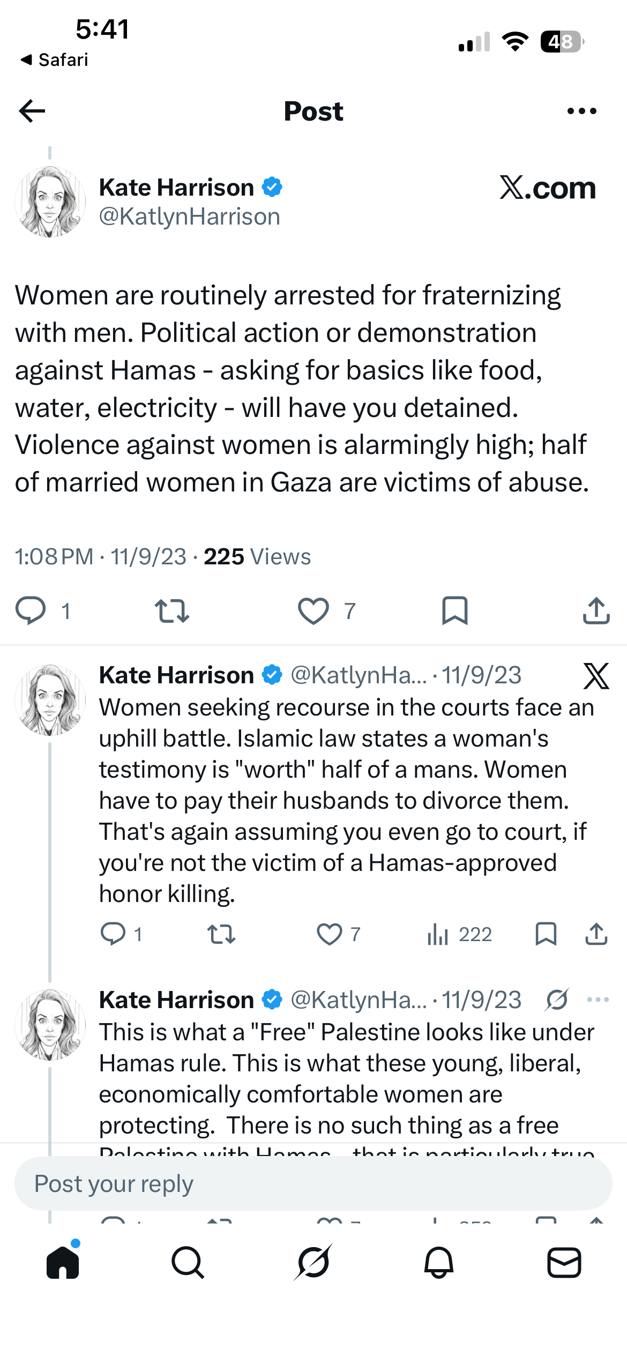Tap the Post your reply field

pos(313,1183)
